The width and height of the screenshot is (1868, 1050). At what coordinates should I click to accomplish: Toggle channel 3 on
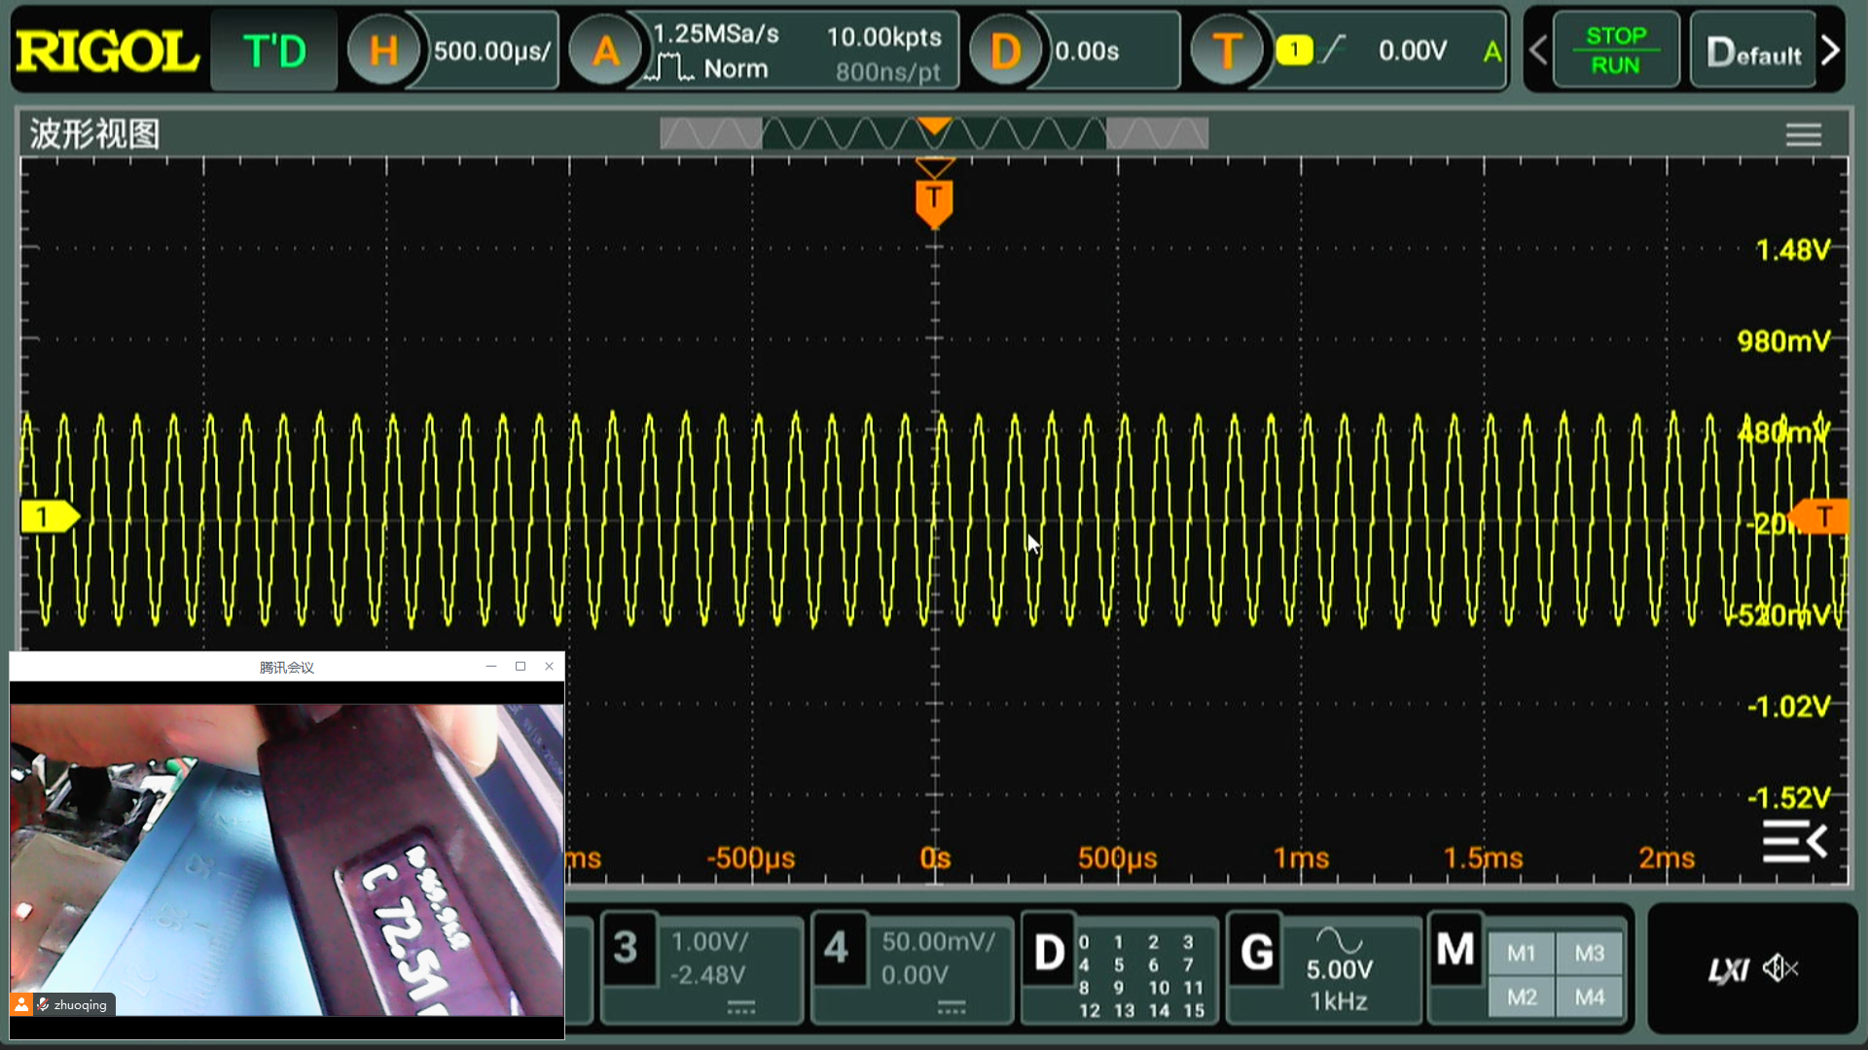click(x=626, y=948)
